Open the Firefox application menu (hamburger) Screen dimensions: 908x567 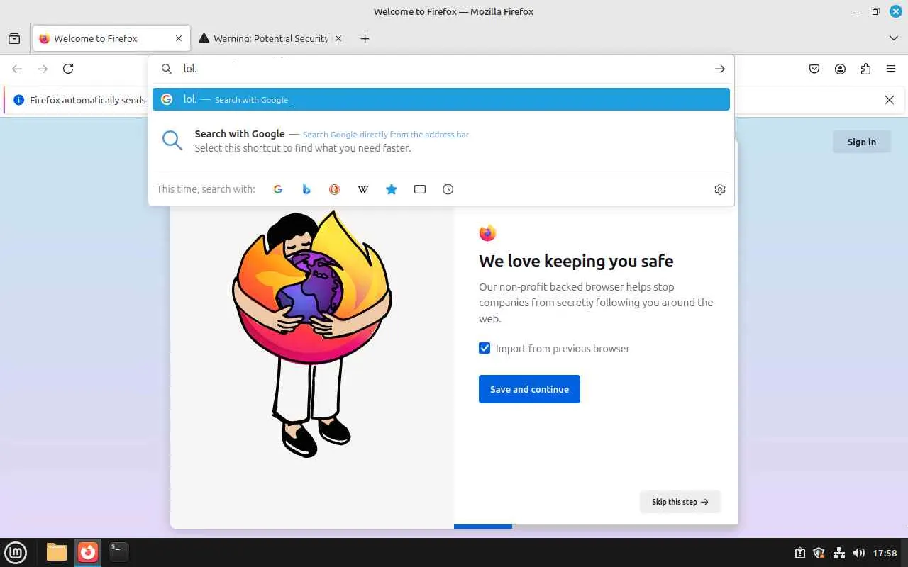891,69
